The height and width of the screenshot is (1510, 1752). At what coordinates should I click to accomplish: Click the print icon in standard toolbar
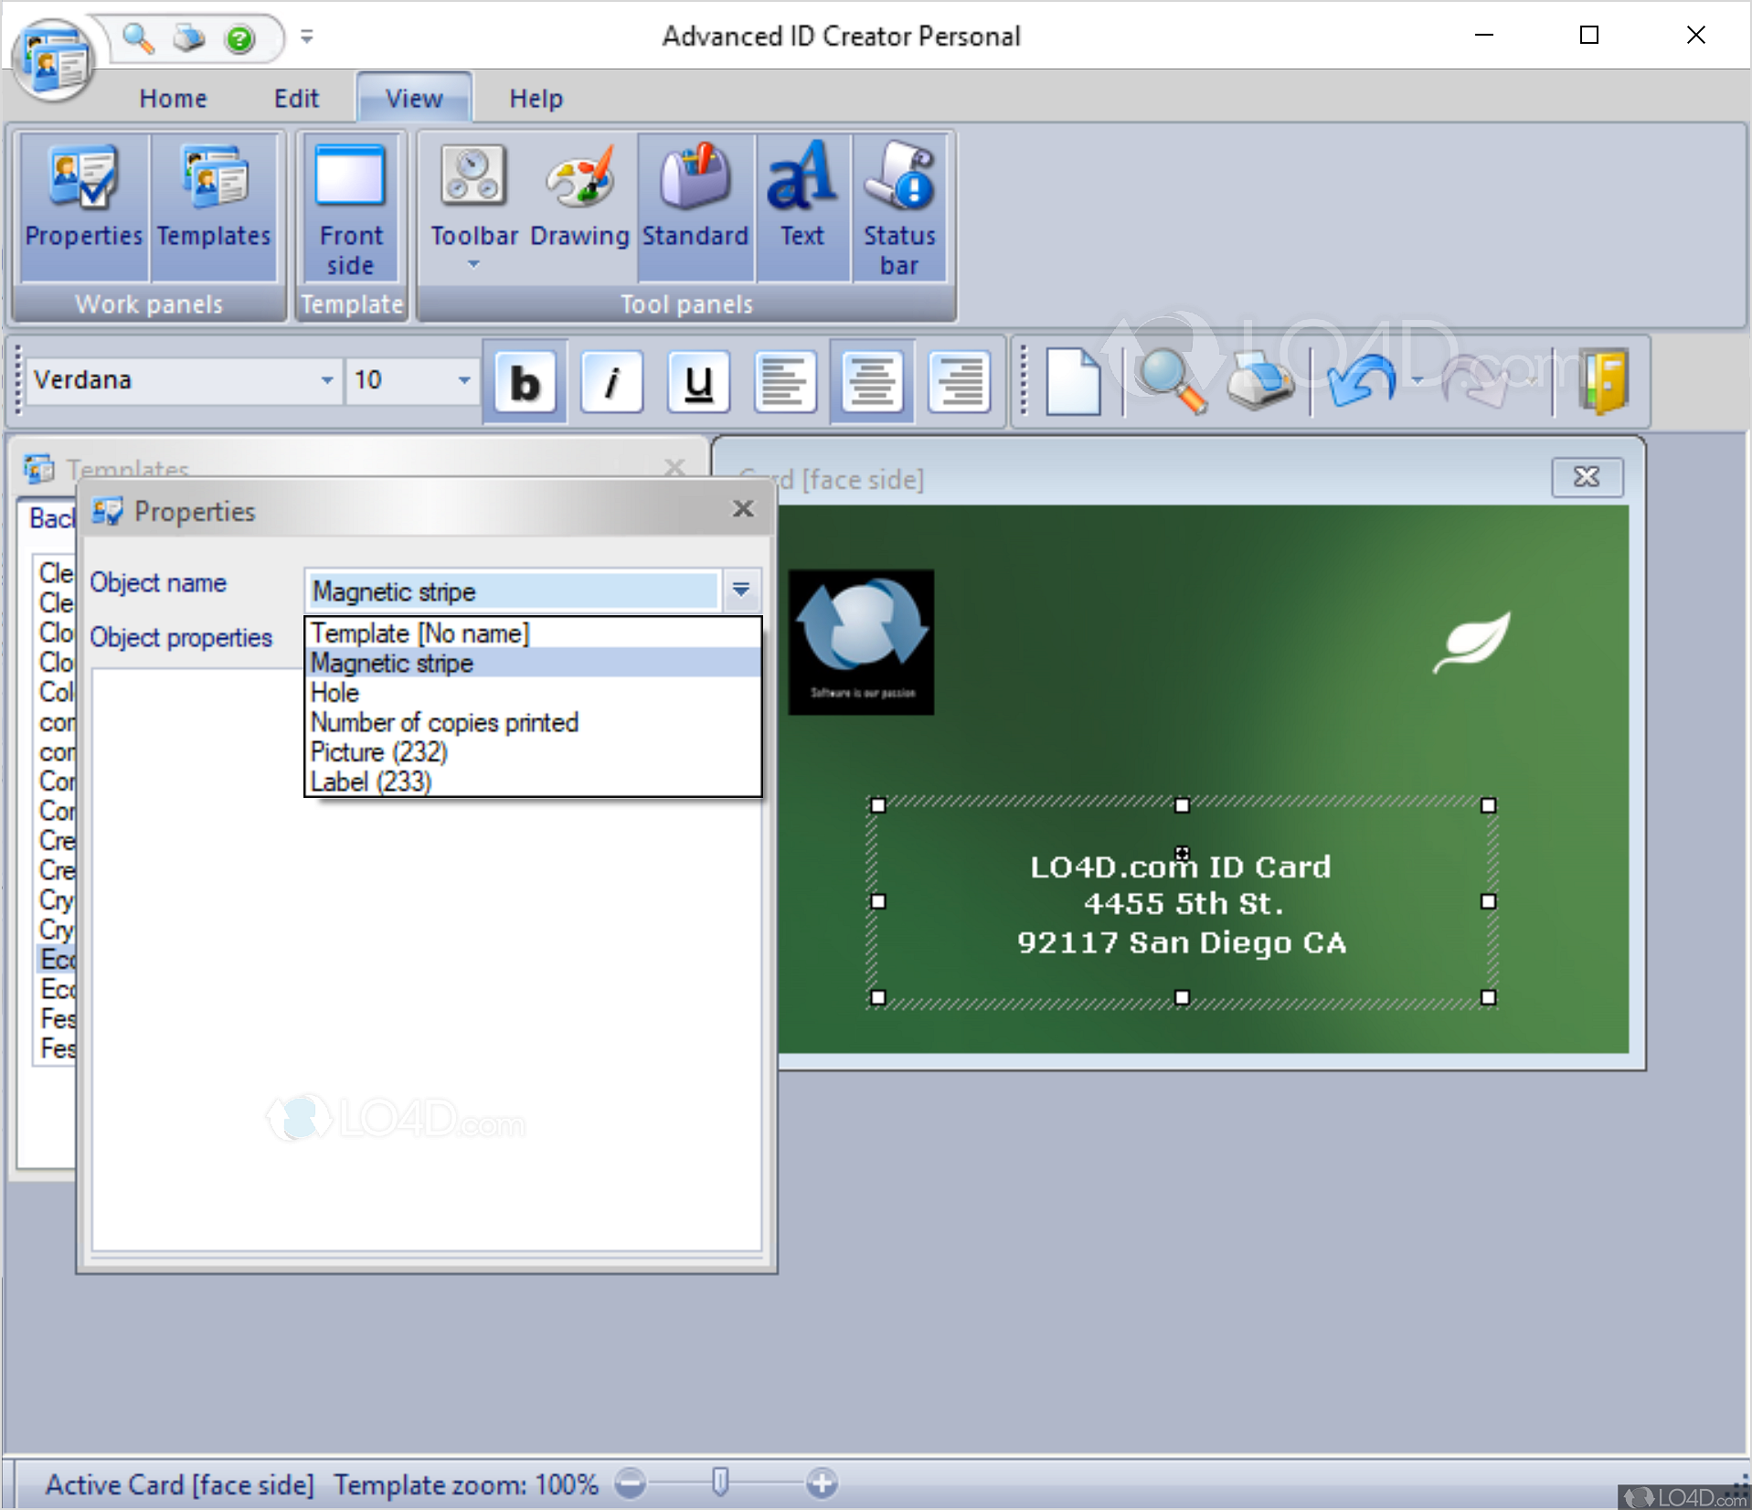tap(1261, 382)
